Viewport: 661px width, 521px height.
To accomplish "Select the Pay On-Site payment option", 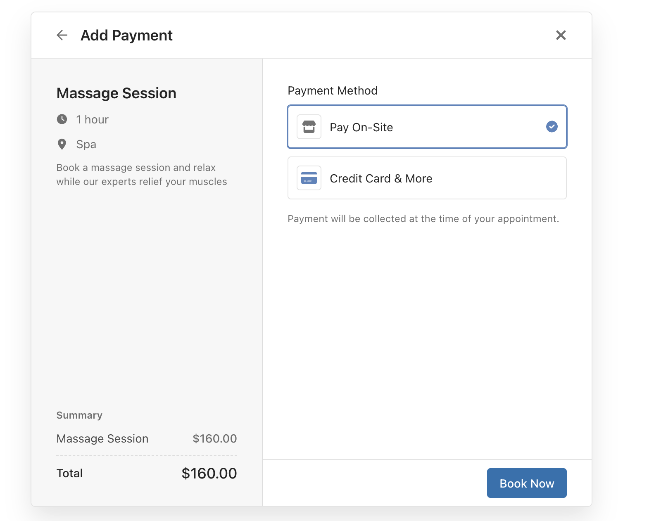I will pos(427,127).
